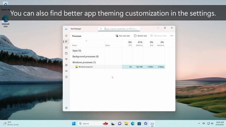The width and height of the screenshot is (226, 127).
Task: Click the search magnifier in Task Manager
Action: click(x=101, y=29)
